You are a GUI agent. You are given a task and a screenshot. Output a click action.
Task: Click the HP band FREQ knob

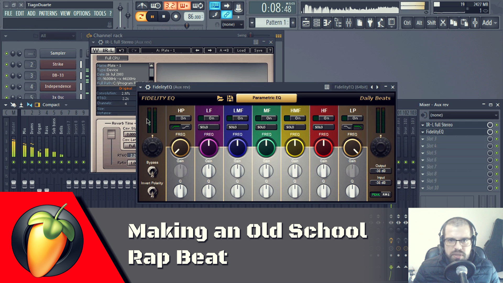click(x=180, y=148)
